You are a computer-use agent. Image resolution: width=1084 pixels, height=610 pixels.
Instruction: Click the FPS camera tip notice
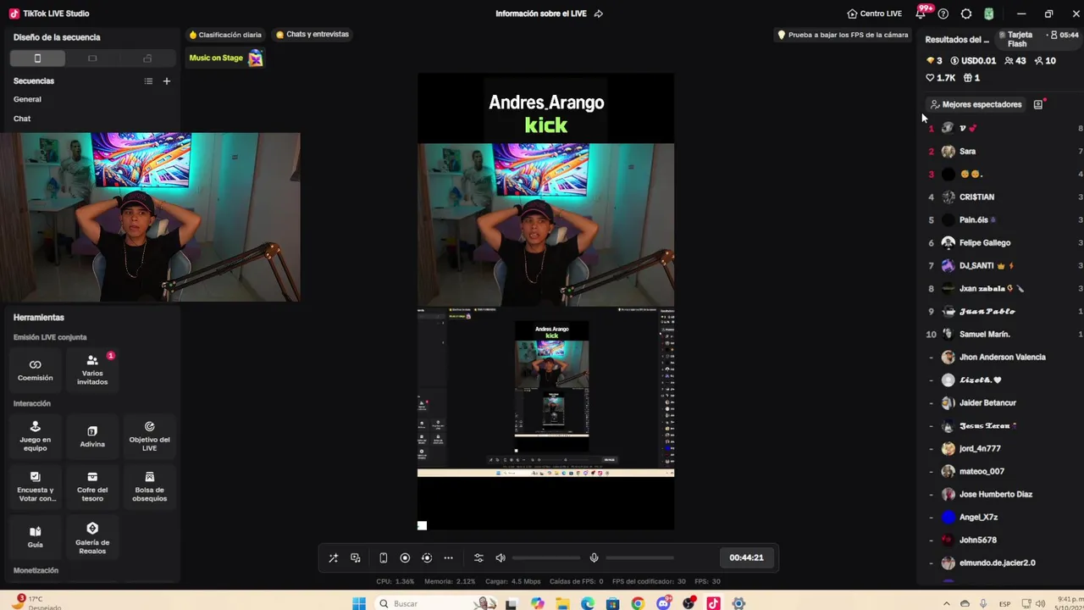(843, 36)
